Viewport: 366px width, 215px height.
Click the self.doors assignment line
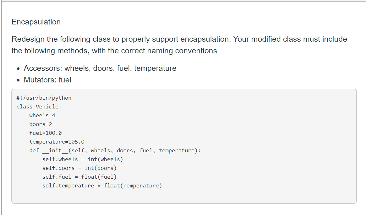(x=79, y=168)
